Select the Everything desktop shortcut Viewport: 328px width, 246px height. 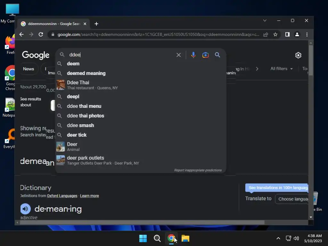click(x=10, y=138)
